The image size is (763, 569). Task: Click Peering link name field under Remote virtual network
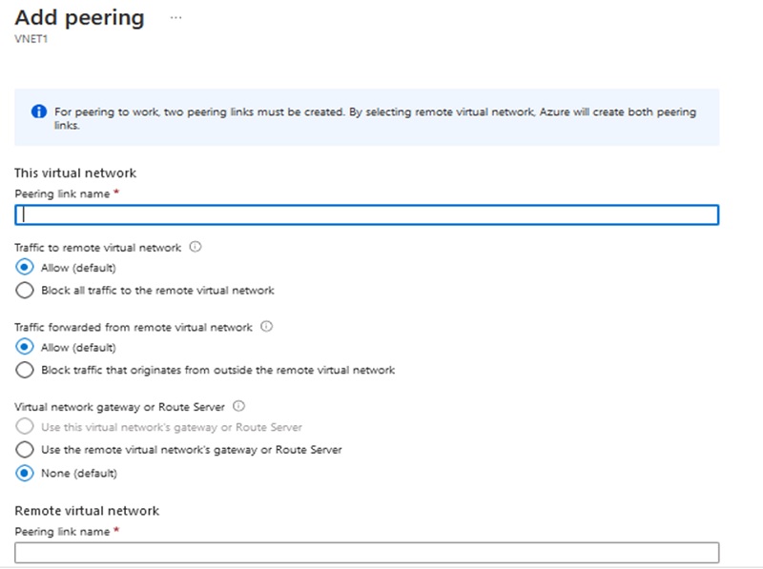click(366, 553)
